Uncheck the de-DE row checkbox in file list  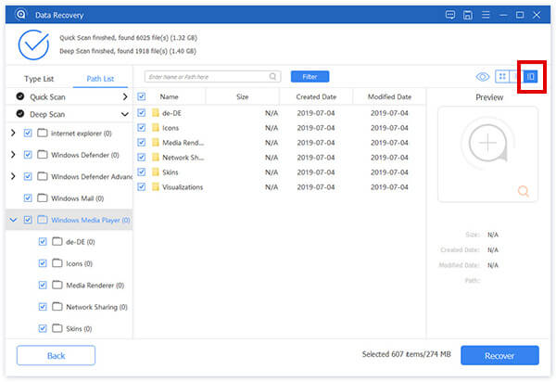[142, 113]
